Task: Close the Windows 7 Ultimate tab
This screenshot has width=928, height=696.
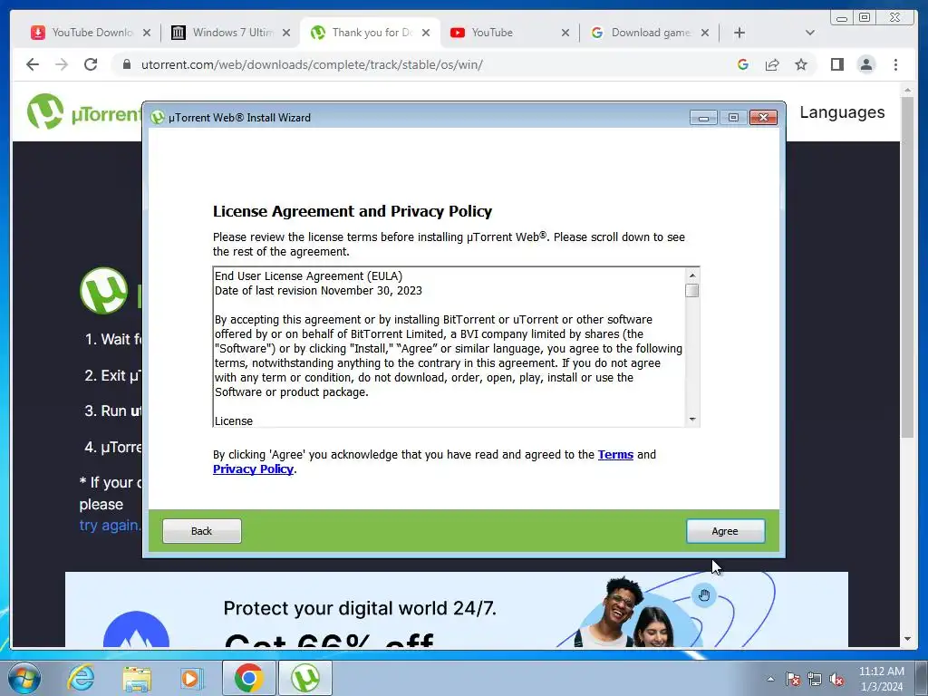Action: pos(286,33)
